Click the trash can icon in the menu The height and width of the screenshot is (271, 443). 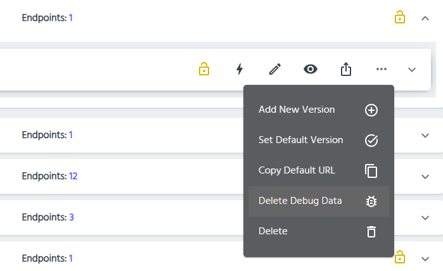point(371,232)
